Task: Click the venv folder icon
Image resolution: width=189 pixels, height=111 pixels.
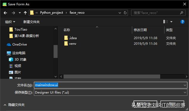Action: [66, 44]
